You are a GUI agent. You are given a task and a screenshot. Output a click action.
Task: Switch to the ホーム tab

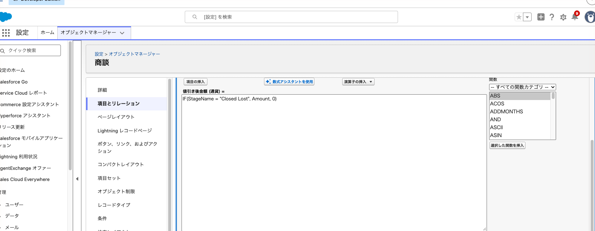tap(47, 33)
